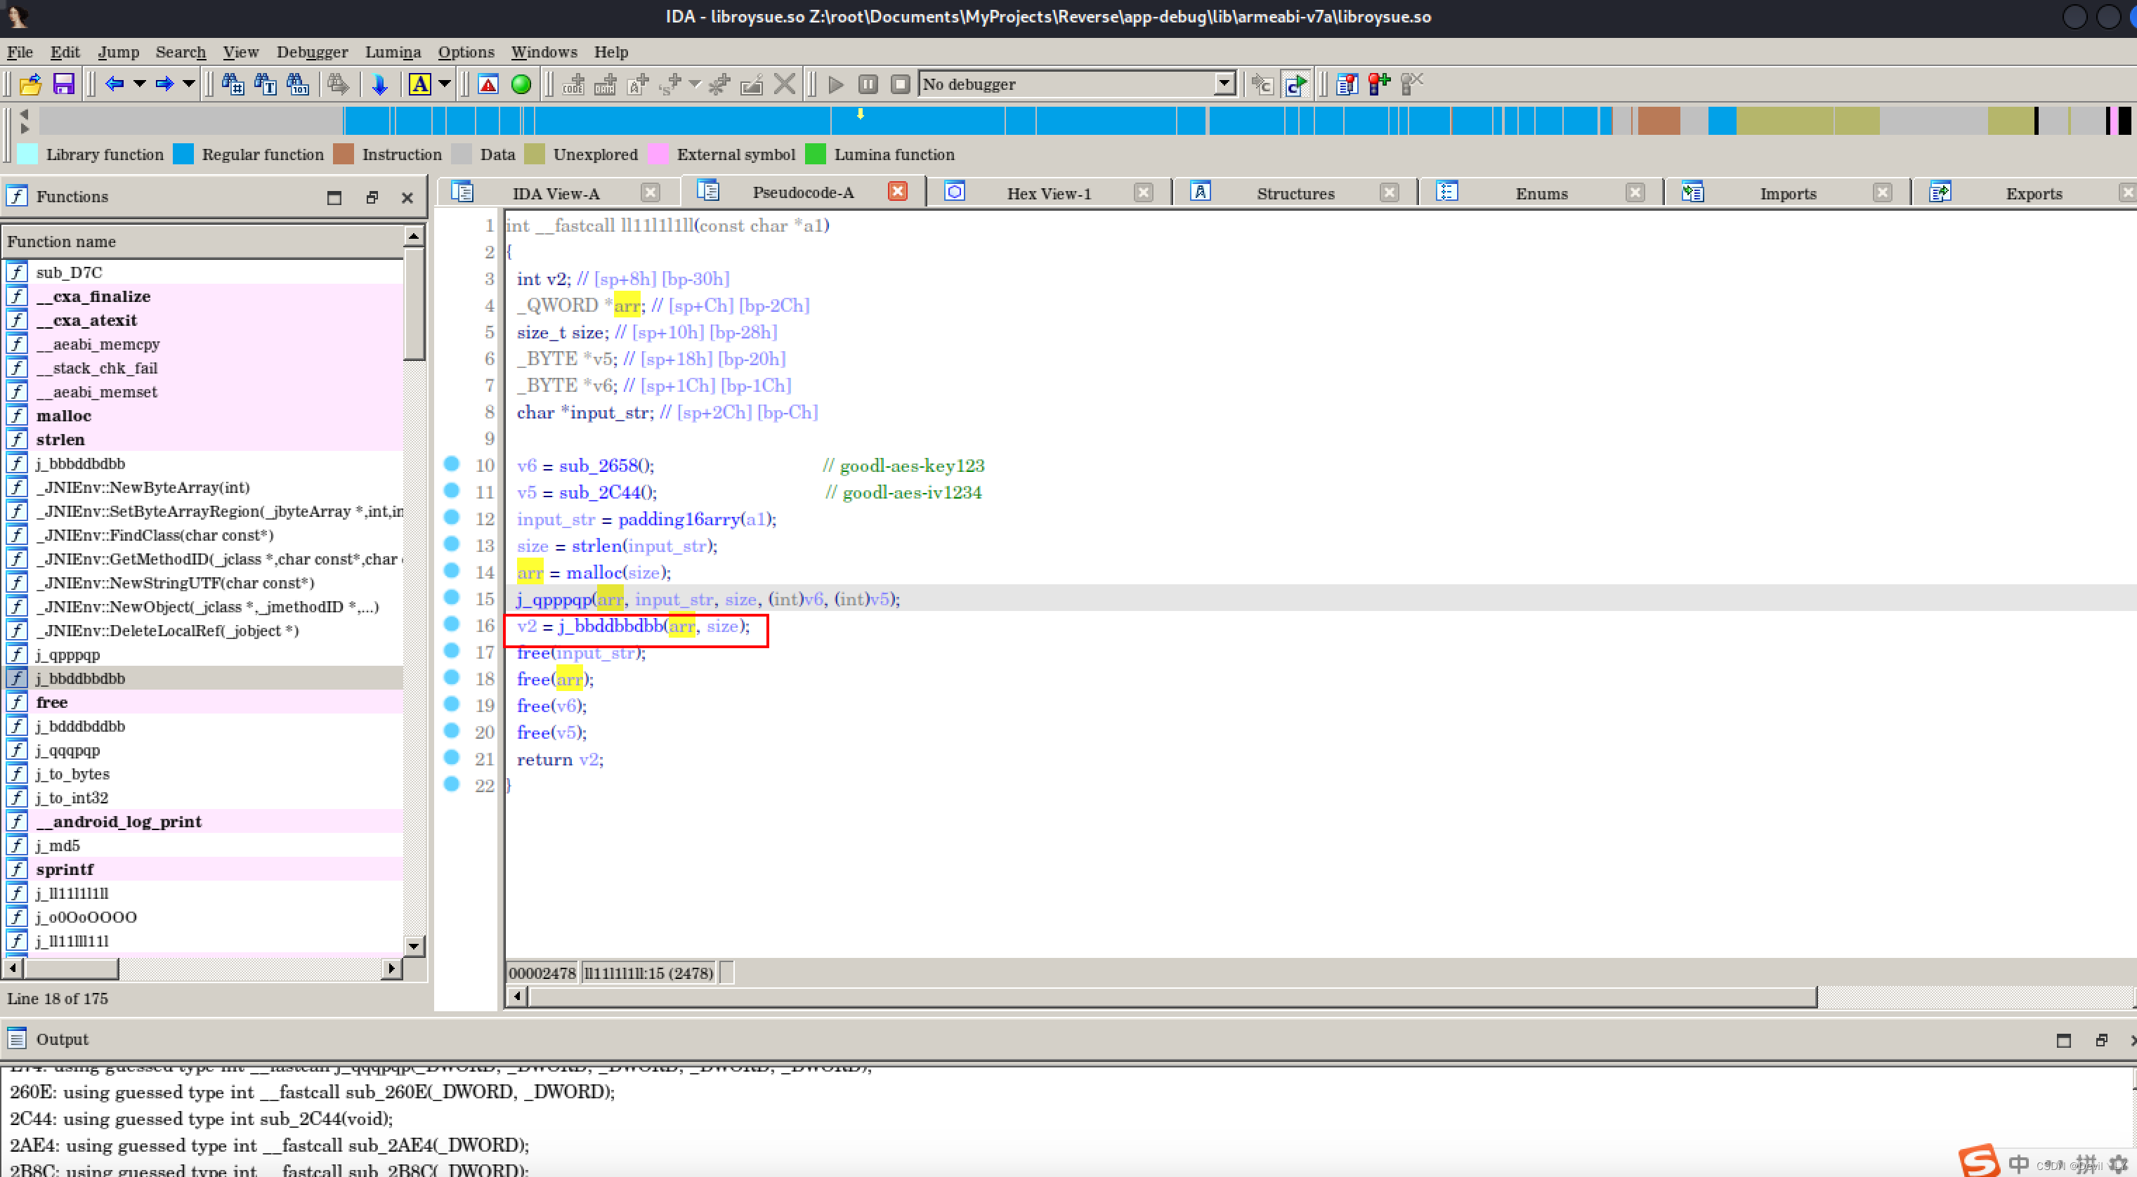
Task: Select j_md5 in the Functions list
Action: coord(57,846)
